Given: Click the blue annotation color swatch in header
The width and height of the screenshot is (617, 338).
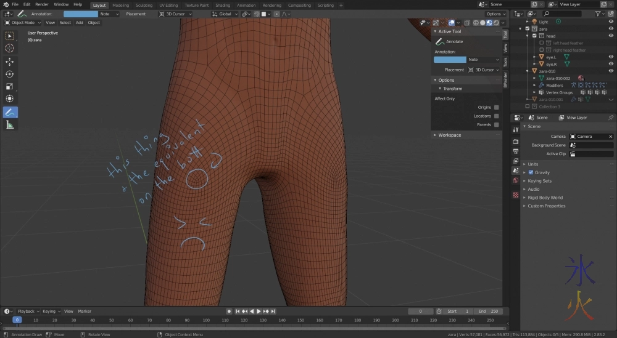Looking at the screenshot, I should click(80, 14).
